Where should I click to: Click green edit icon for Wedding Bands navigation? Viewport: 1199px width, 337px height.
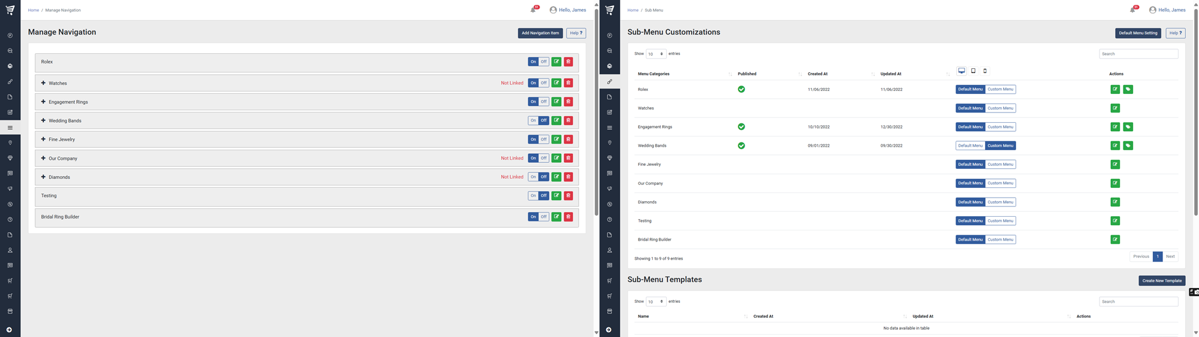pyautogui.click(x=556, y=120)
